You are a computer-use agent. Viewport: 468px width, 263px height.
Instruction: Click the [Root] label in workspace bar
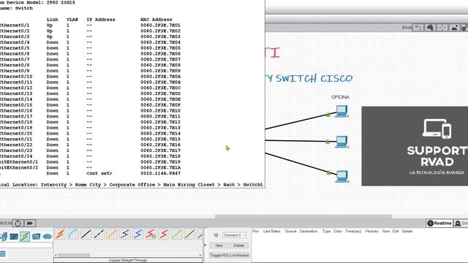[407, 28]
